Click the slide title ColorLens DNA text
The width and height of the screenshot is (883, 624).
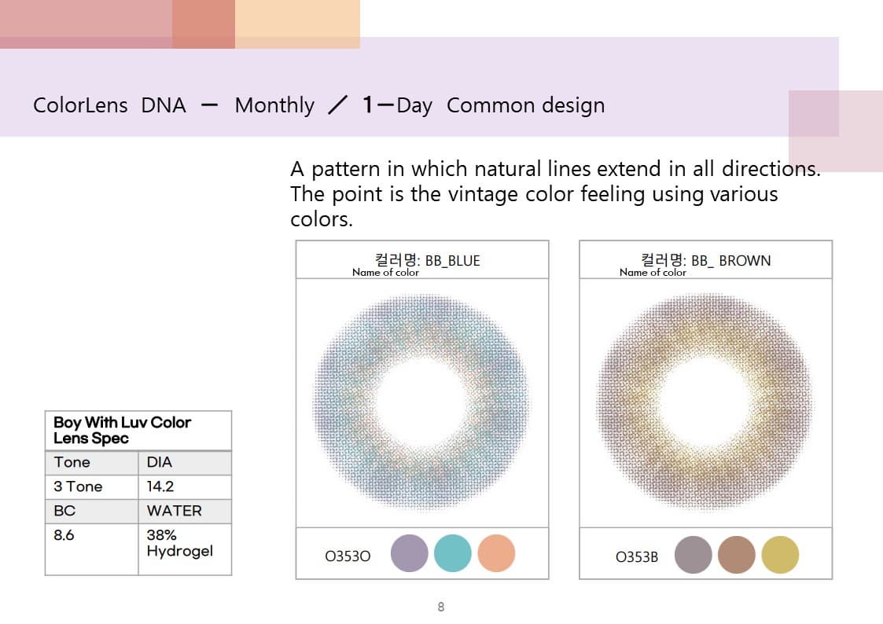[x=109, y=105]
